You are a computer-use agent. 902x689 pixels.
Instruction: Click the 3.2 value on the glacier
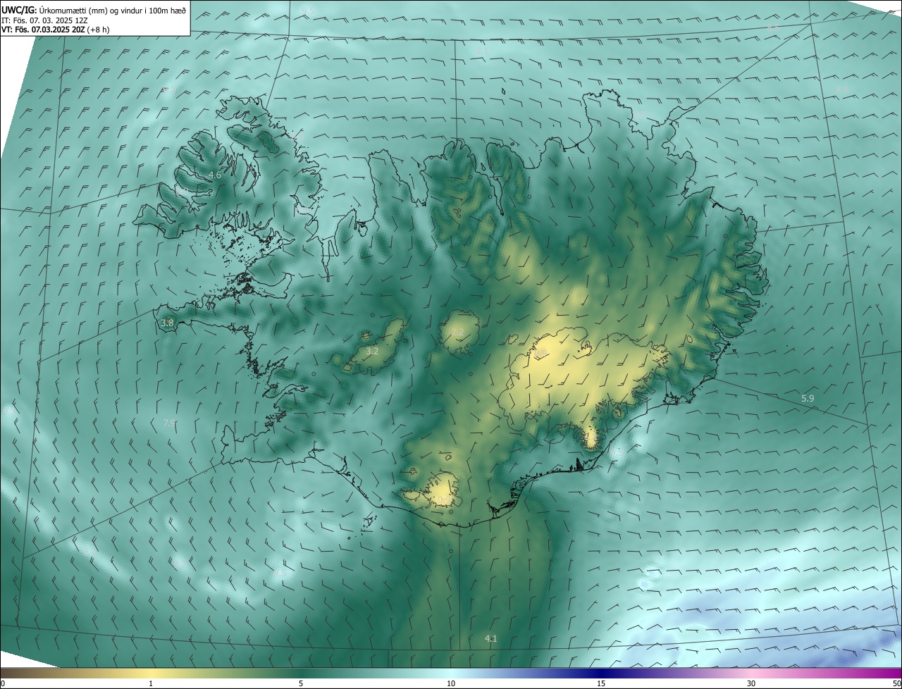pos(372,351)
